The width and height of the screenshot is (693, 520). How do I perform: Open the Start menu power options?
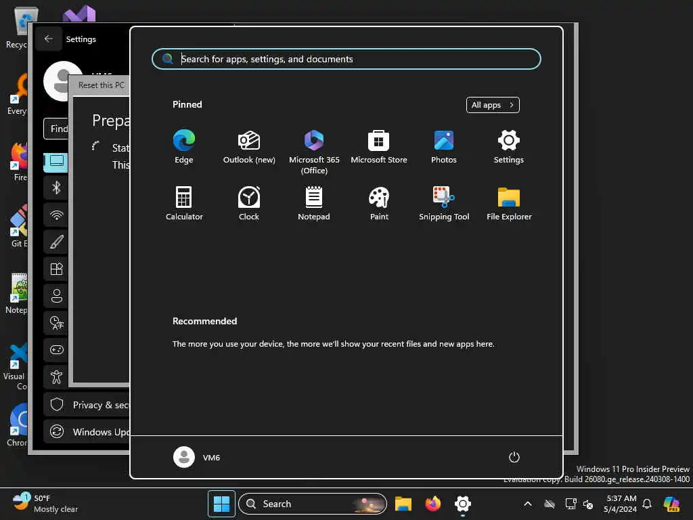point(514,457)
